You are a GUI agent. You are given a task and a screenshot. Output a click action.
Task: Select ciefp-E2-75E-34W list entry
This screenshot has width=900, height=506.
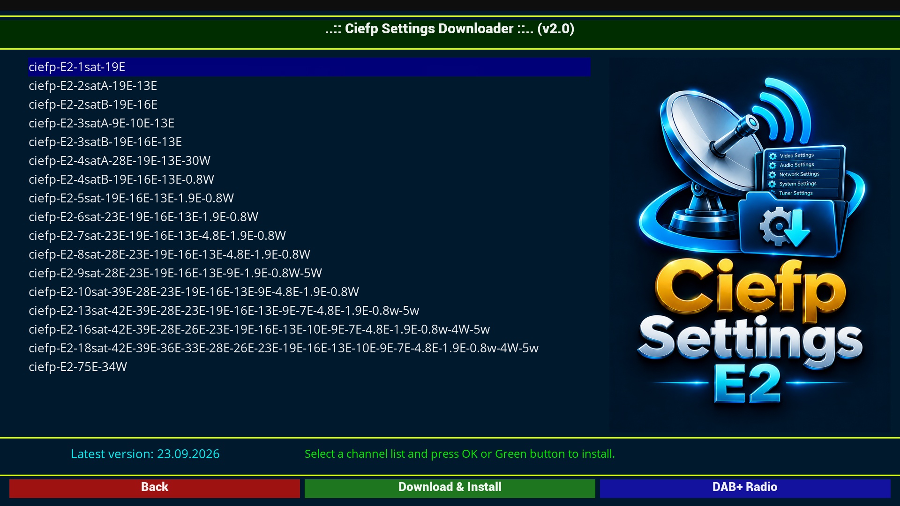pyautogui.click(x=309, y=367)
